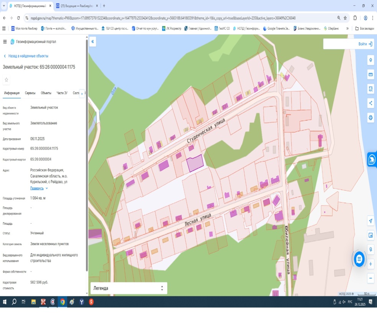377x314 pixels.
Task: Open the blue chat assistant bubble
Action: click(359, 259)
